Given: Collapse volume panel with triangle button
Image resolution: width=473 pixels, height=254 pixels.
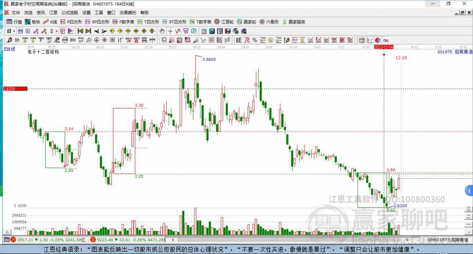Looking at the screenshot, I should point(7,232).
